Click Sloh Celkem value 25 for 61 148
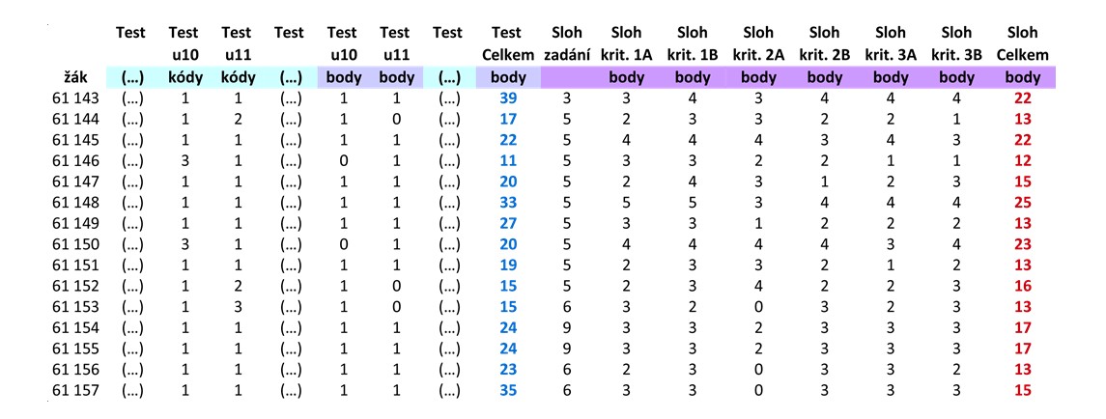Screen dimensions: 1106x419 (1022, 203)
